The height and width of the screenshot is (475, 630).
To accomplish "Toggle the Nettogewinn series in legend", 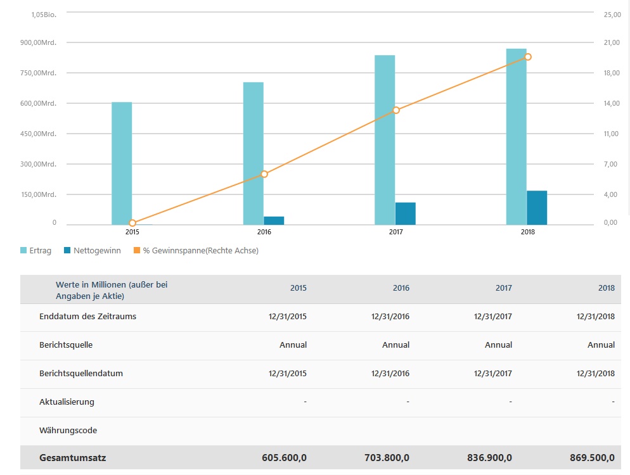I will 92,251.
